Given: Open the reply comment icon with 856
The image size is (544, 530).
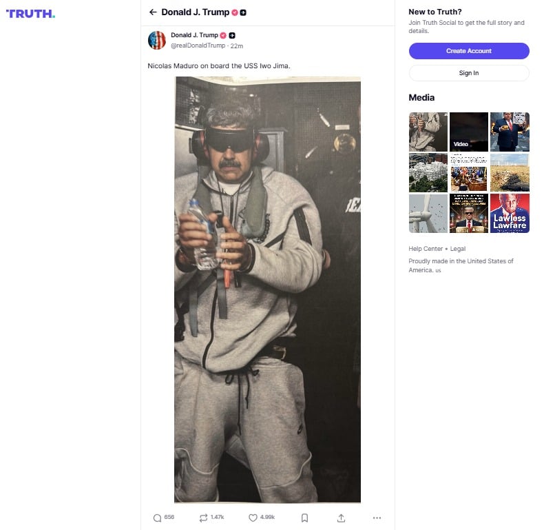Looking at the screenshot, I should pyautogui.click(x=158, y=518).
